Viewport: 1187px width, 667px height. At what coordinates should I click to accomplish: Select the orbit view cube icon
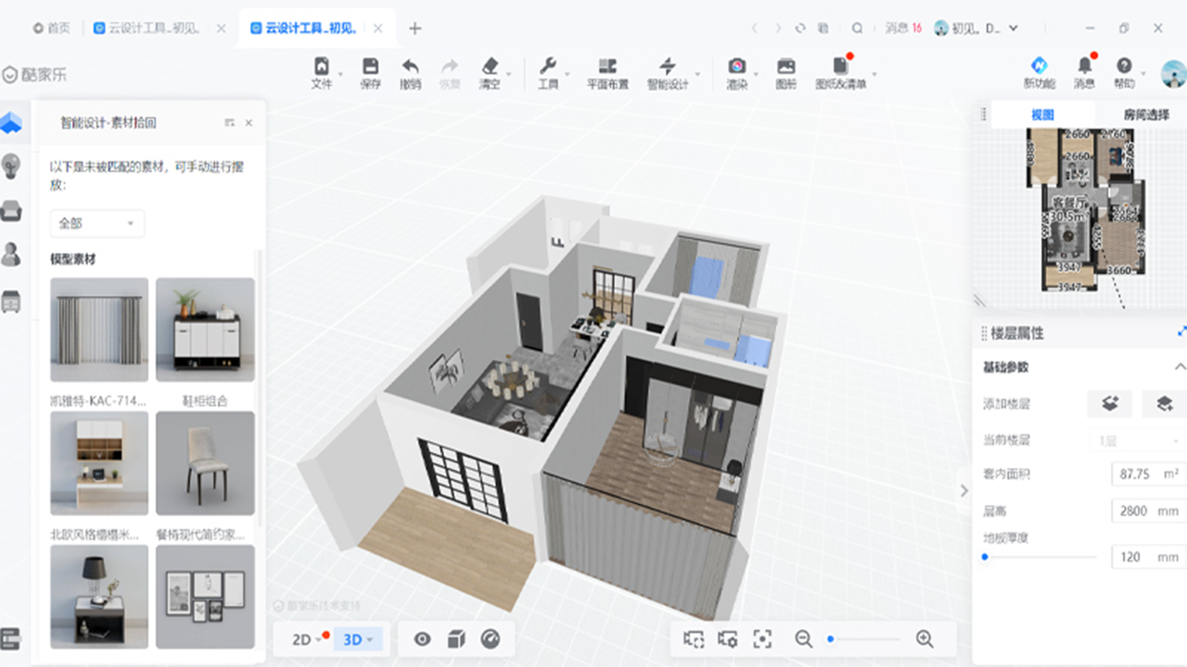tap(457, 639)
